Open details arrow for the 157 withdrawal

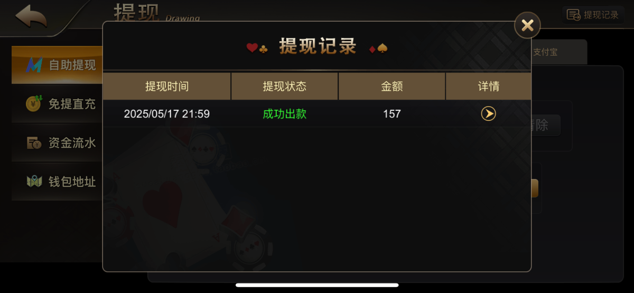pos(488,114)
